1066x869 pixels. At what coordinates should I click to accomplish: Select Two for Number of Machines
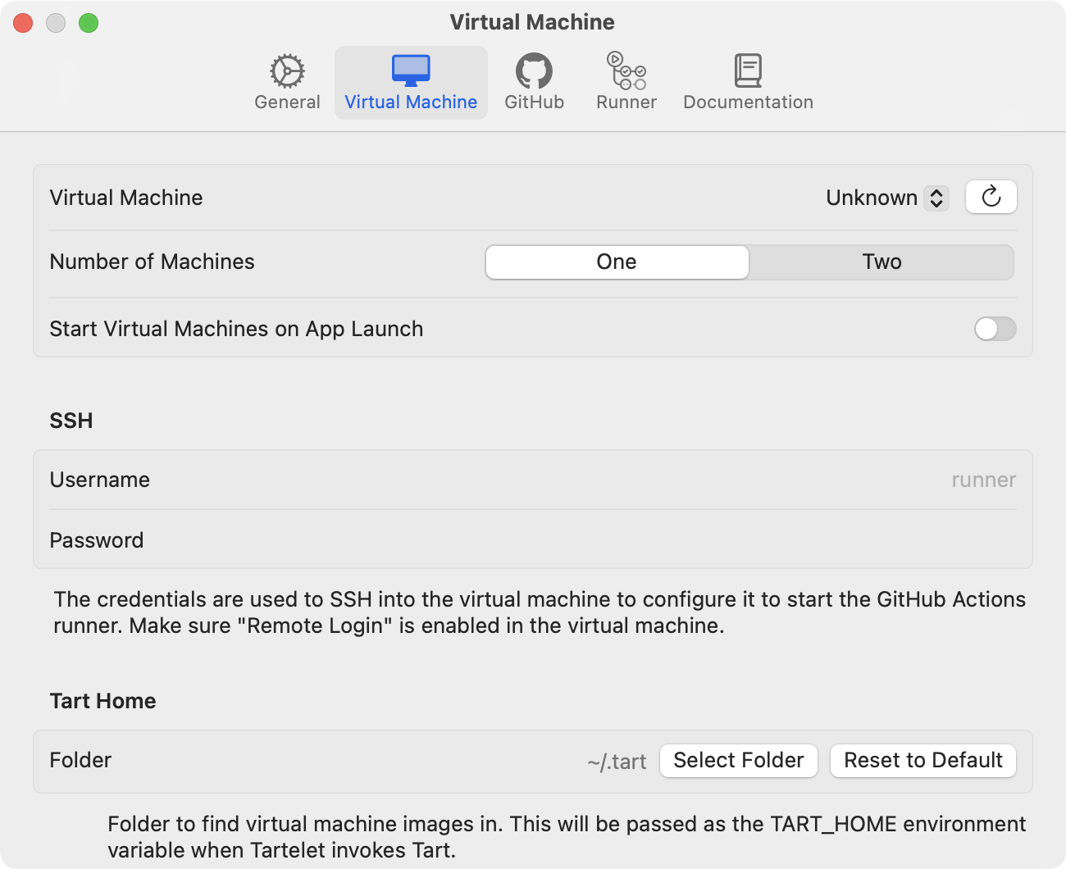881,262
